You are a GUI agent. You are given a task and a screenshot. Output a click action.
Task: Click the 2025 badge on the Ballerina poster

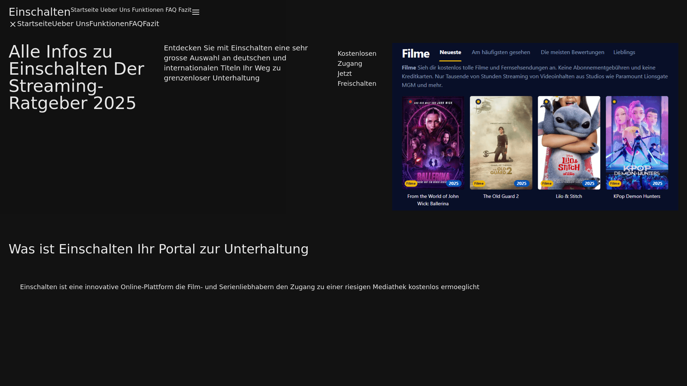(x=454, y=183)
